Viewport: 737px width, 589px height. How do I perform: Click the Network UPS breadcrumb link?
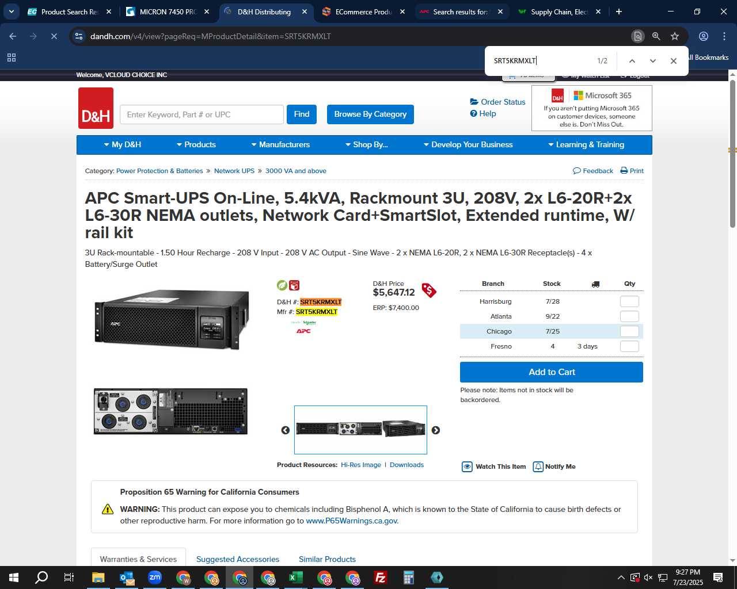point(234,171)
